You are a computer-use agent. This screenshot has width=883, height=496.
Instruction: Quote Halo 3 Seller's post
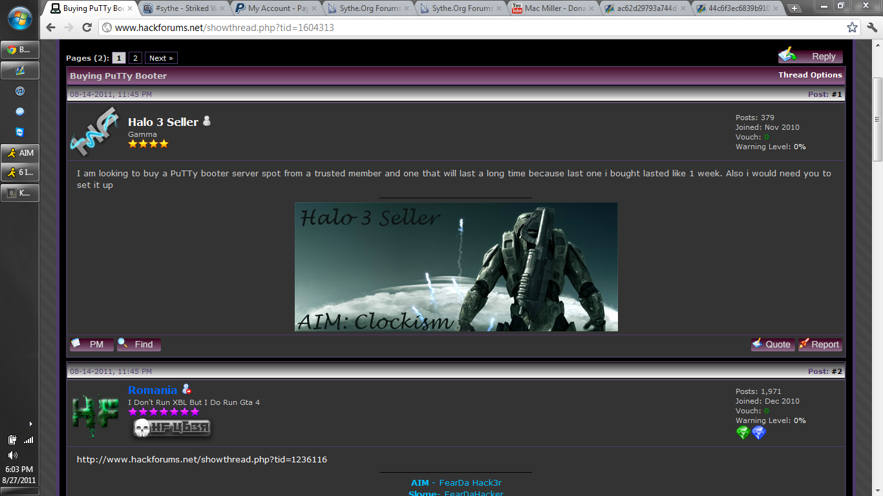(773, 344)
